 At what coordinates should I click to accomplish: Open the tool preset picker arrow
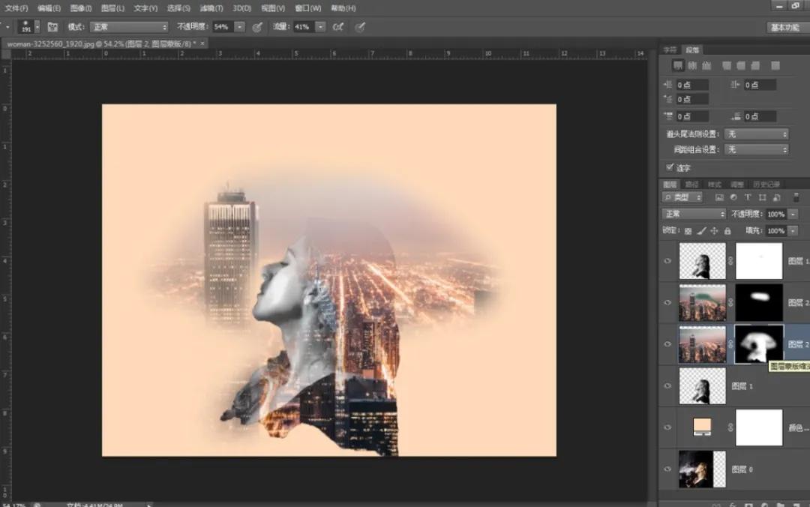click(7, 27)
